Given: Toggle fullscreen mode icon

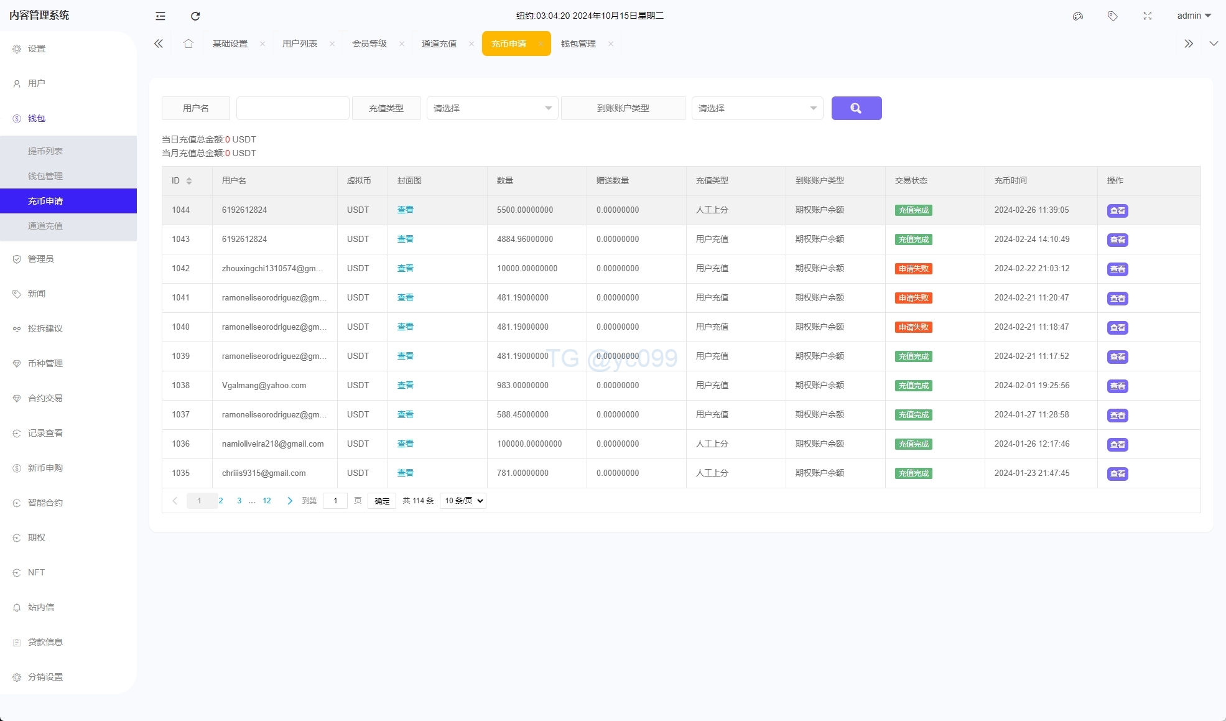Looking at the screenshot, I should (x=1148, y=16).
